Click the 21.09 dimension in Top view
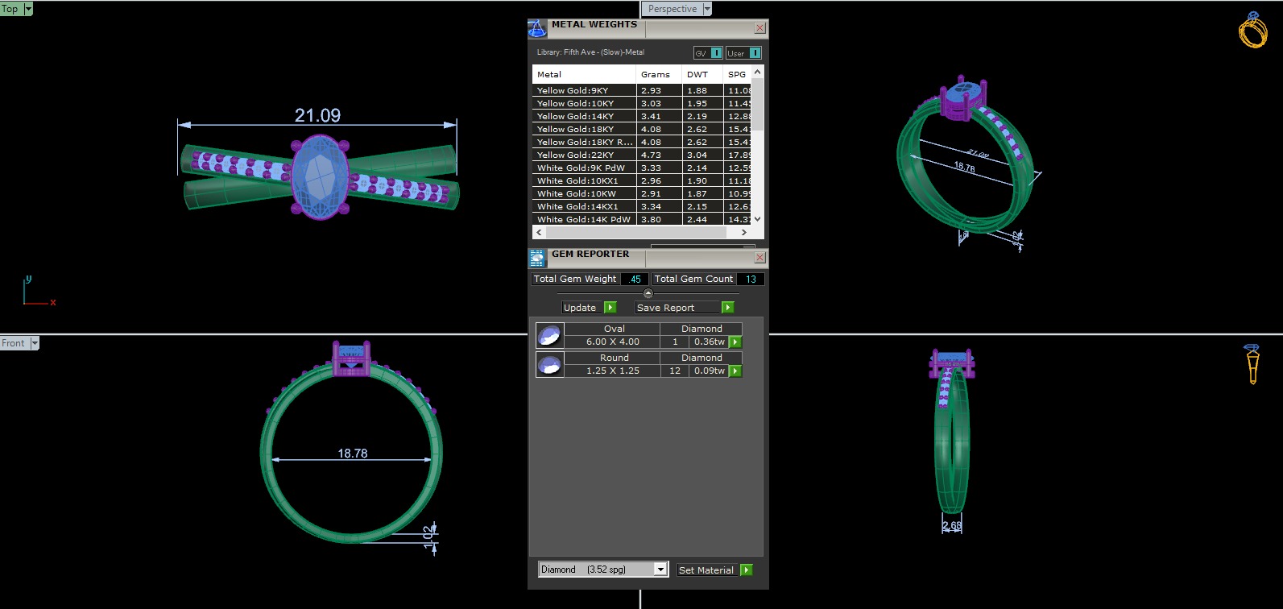The width and height of the screenshot is (1283, 609). [317, 115]
